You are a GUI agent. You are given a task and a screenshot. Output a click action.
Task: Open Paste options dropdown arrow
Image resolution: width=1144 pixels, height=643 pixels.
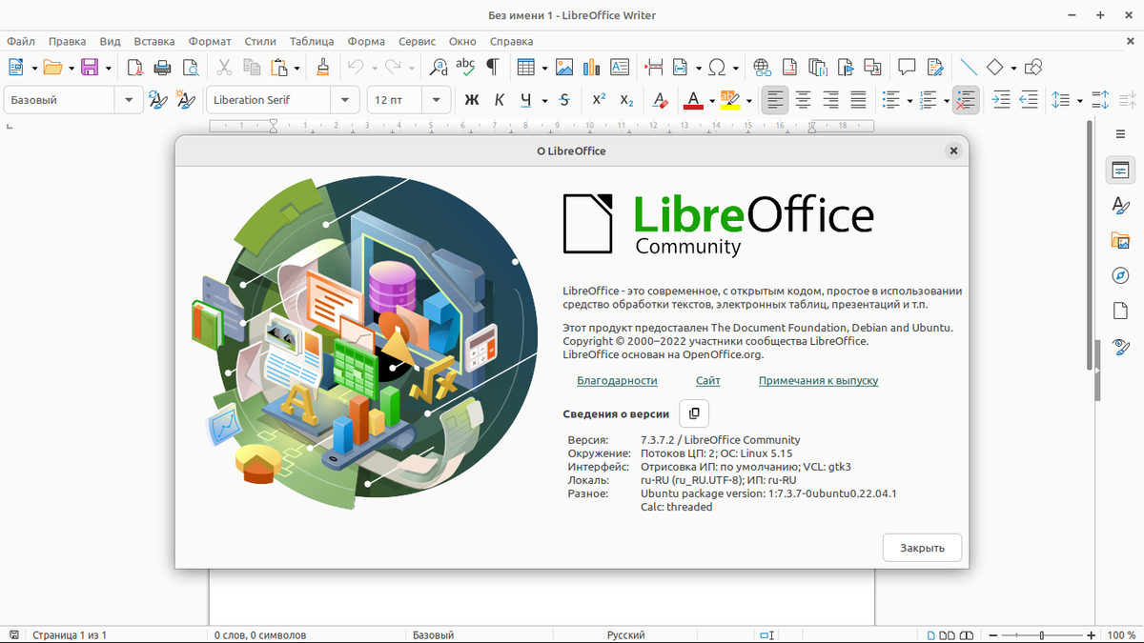point(296,68)
